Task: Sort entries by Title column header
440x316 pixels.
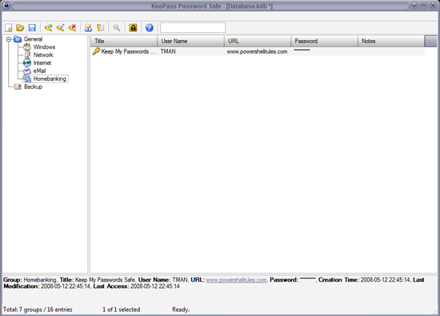Action: pos(124,41)
